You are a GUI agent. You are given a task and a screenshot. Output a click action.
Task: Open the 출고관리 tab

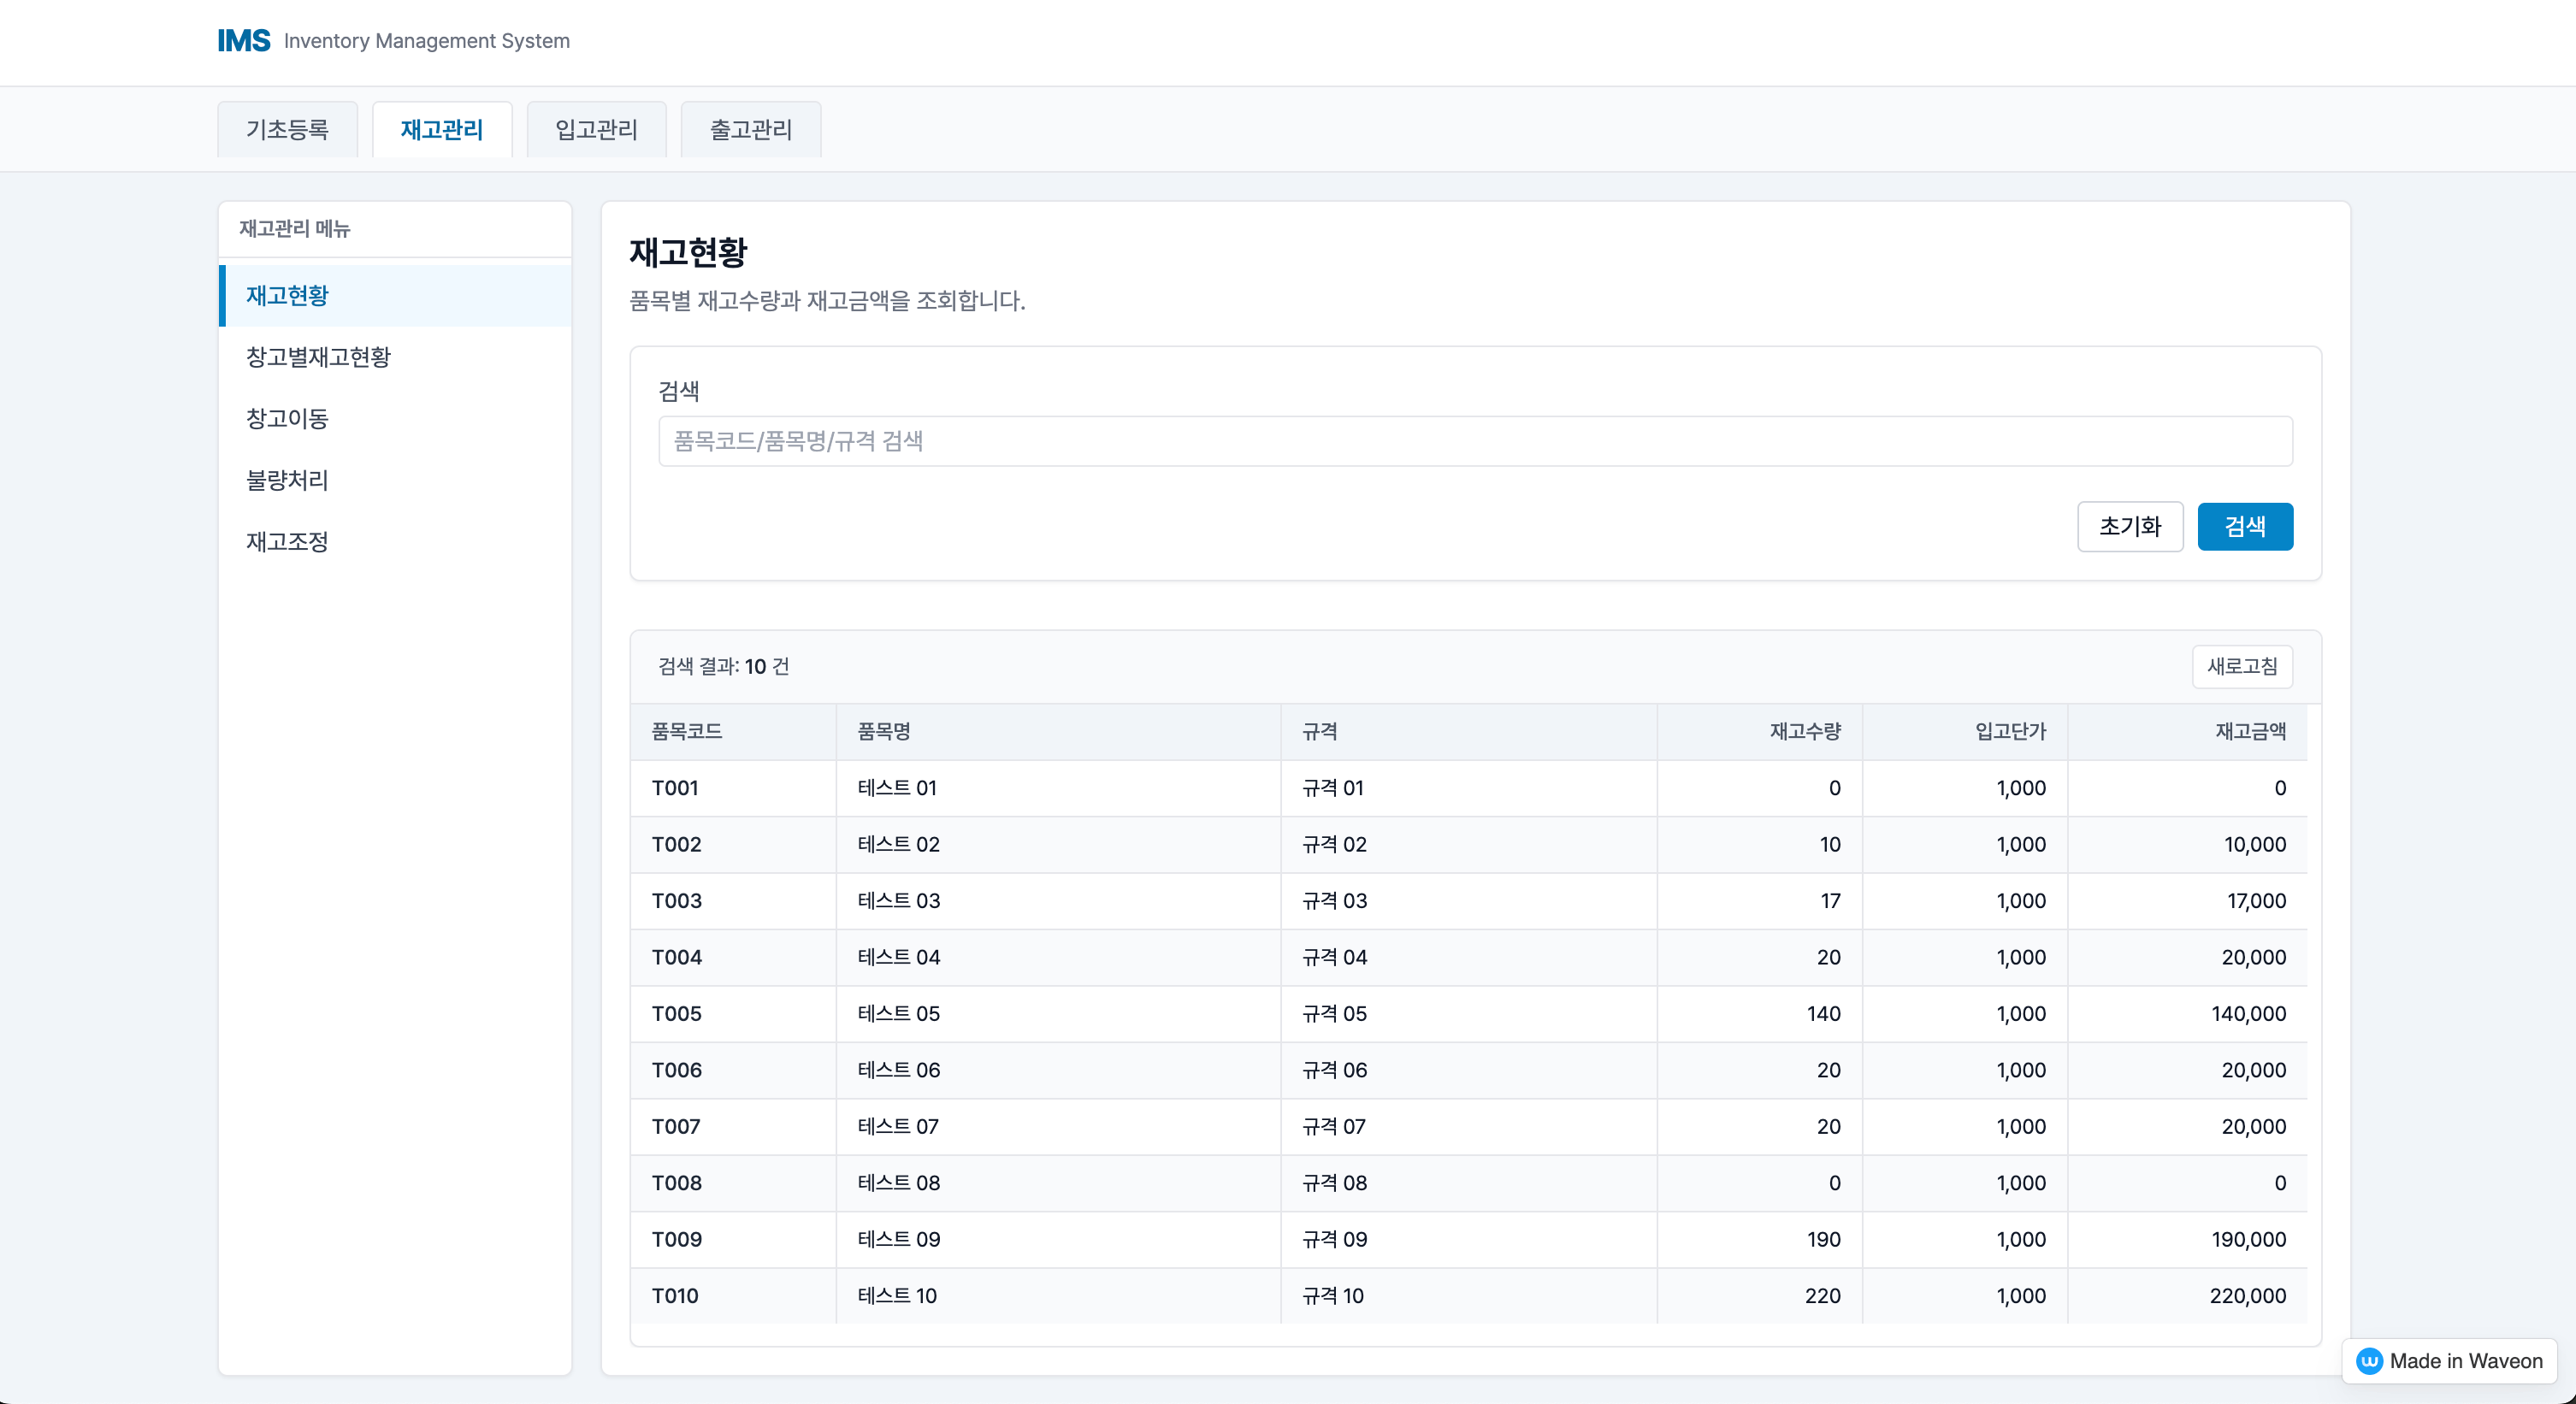[x=750, y=130]
